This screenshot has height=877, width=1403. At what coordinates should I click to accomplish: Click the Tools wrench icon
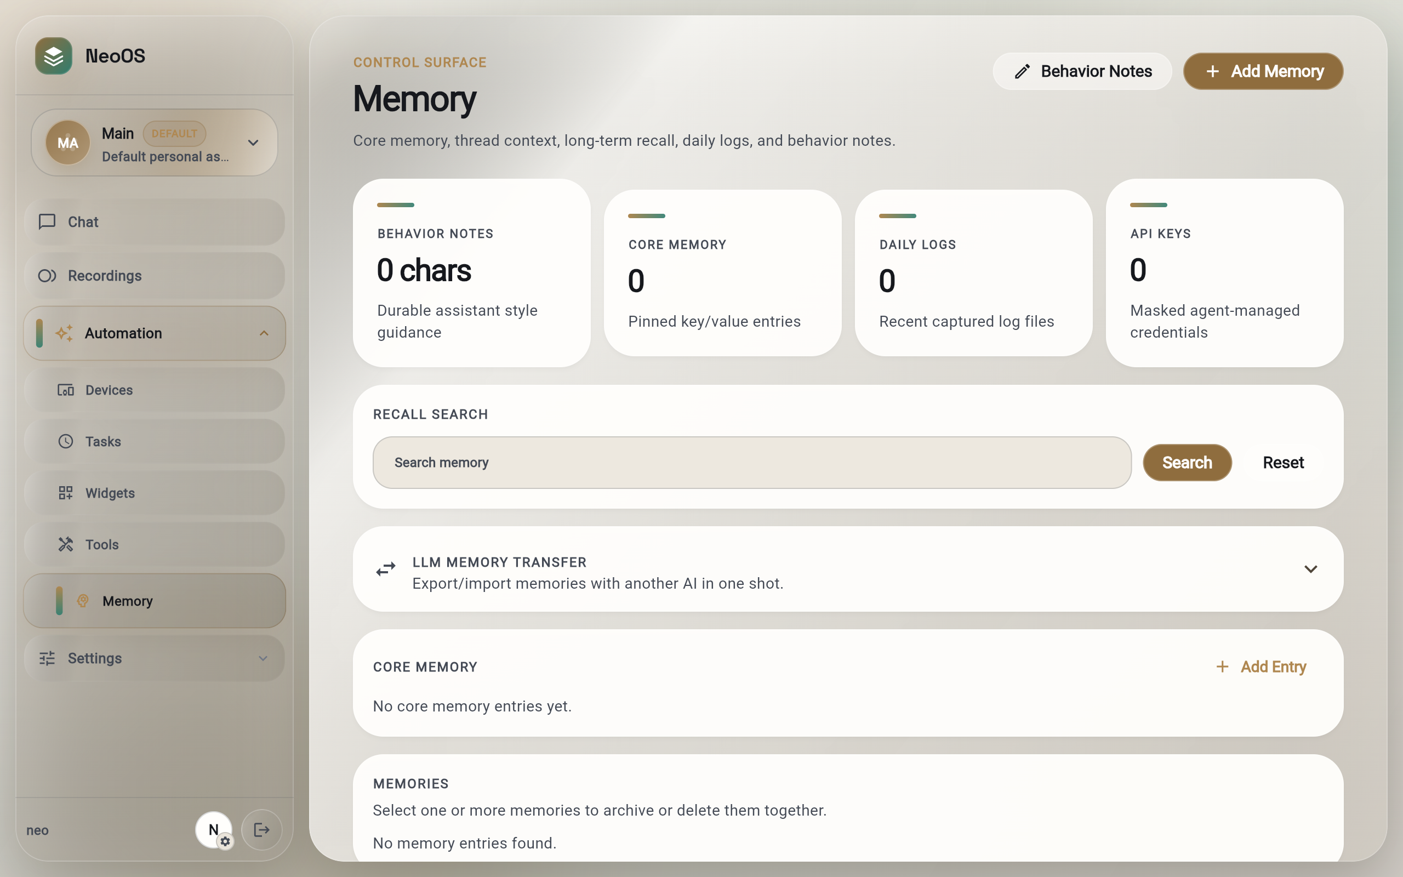pyautogui.click(x=66, y=545)
